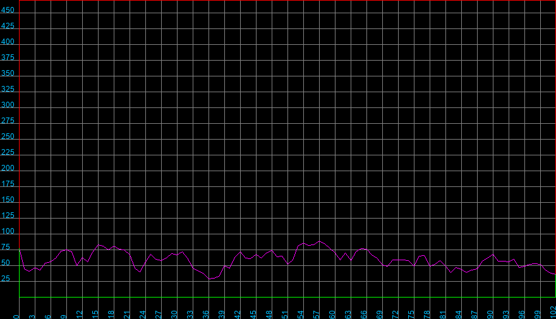
Task: Click the 12 label on the horizontal axis
Action: (80, 315)
